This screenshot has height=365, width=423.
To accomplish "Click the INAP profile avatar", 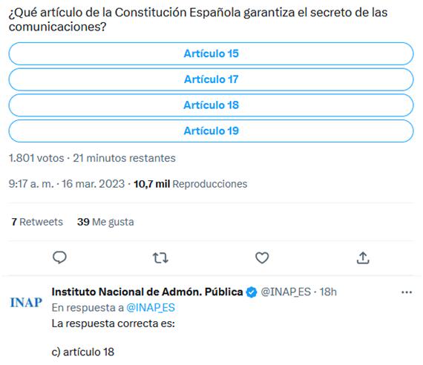I will point(26,303).
